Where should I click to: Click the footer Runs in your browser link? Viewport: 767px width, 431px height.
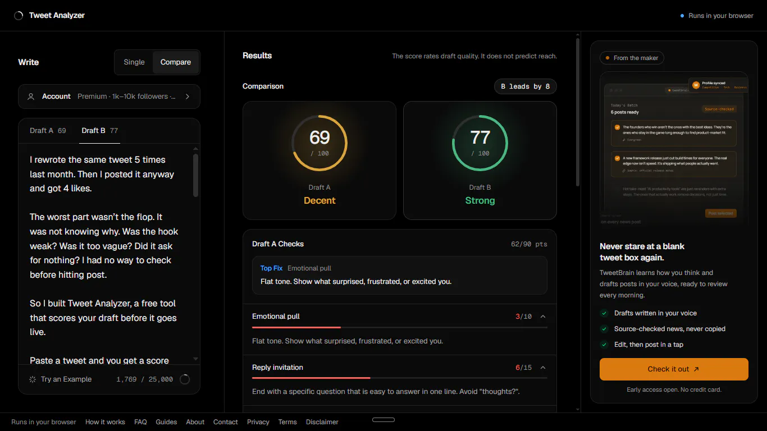pos(44,422)
